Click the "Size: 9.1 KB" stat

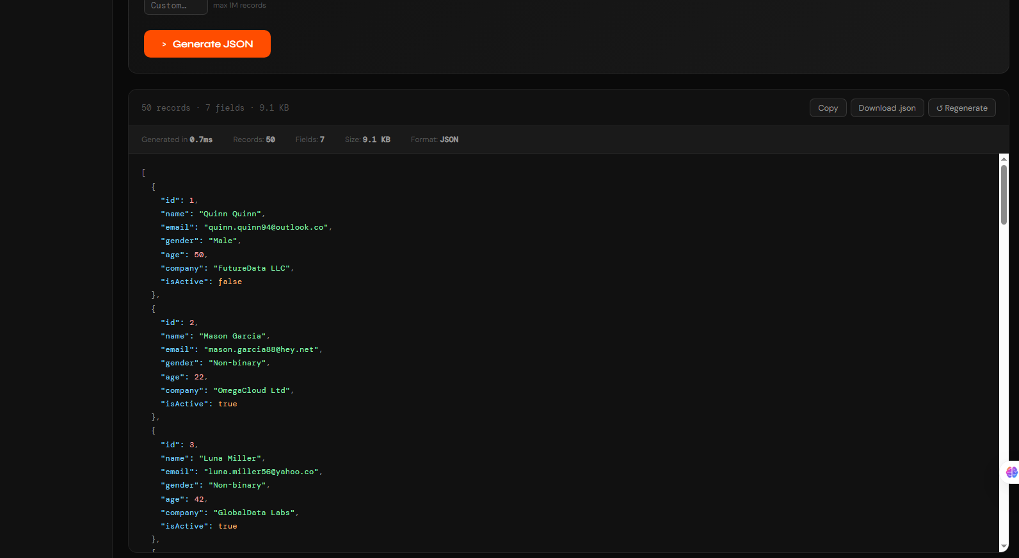[x=367, y=139]
